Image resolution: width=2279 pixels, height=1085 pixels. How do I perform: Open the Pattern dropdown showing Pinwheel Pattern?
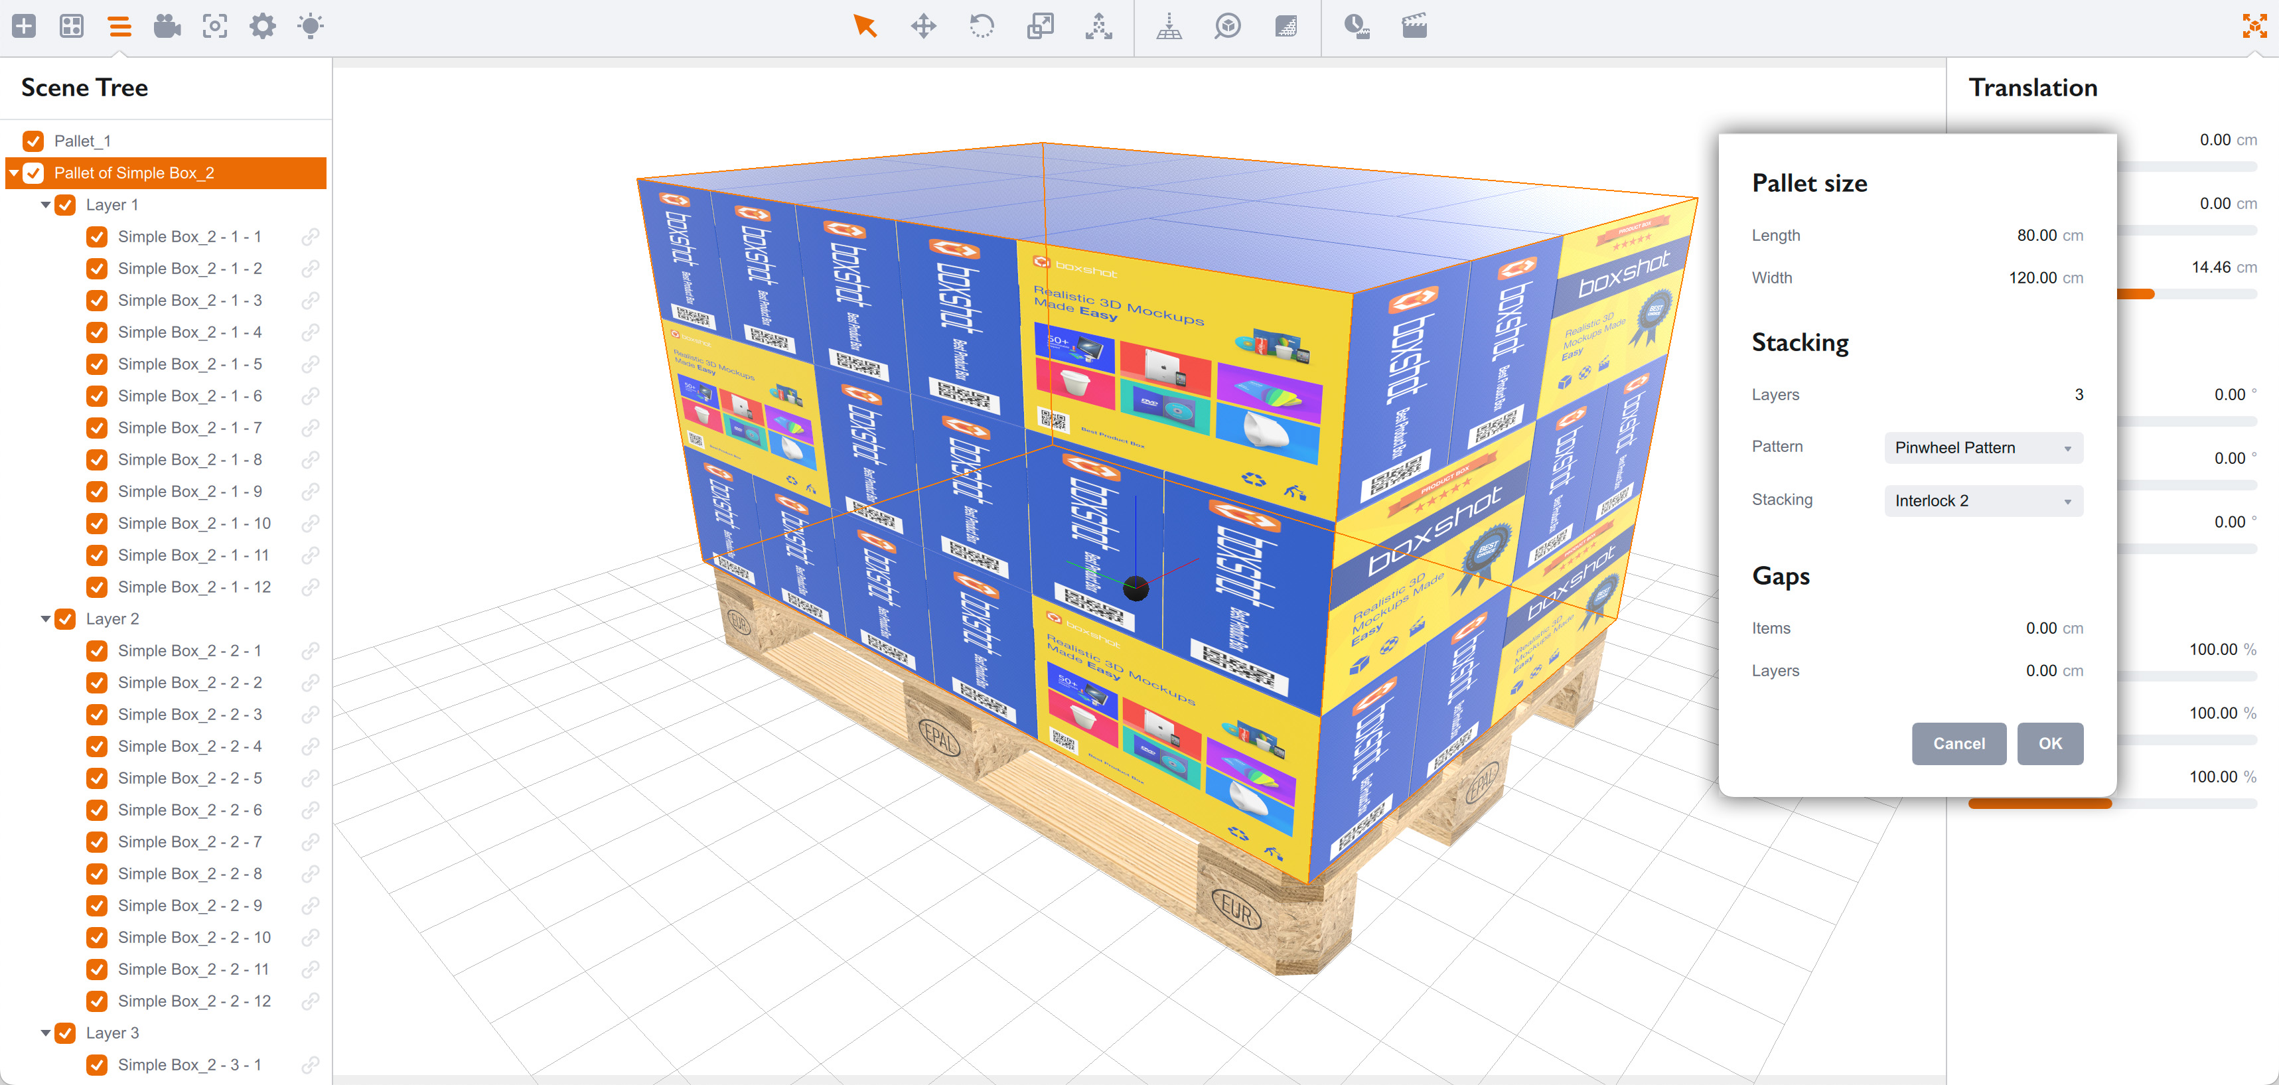1982,448
